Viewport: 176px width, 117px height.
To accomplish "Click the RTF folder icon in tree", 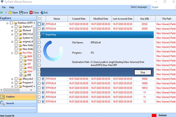I will pyautogui.click(x=25, y=75).
